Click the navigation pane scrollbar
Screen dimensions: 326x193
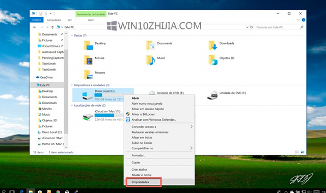tap(66, 91)
